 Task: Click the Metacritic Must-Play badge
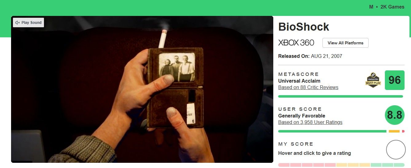(373, 80)
